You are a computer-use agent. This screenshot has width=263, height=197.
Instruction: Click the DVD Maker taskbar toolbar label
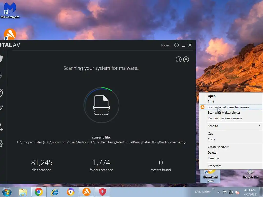tap(203, 192)
